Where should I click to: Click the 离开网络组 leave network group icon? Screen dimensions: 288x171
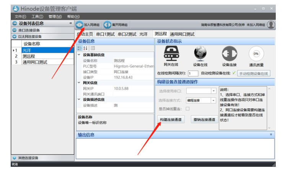[107, 25]
